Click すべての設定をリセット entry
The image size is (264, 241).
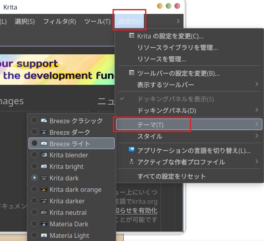(171, 176)
